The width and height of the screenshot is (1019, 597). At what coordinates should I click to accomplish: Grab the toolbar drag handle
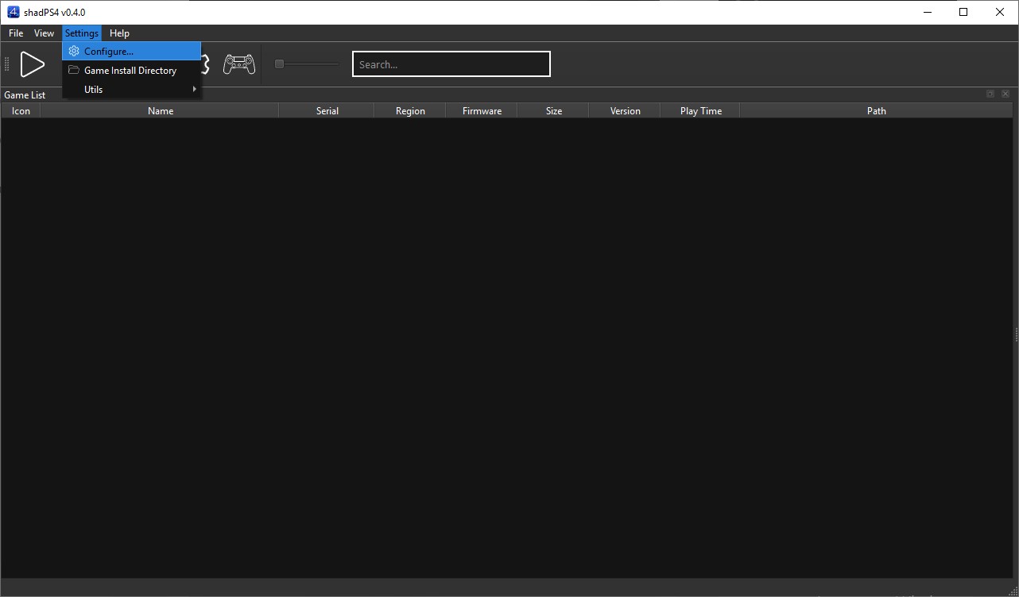pos(7,64)
